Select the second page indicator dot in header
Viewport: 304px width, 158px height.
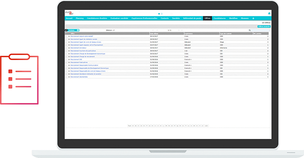coord(162,14)
